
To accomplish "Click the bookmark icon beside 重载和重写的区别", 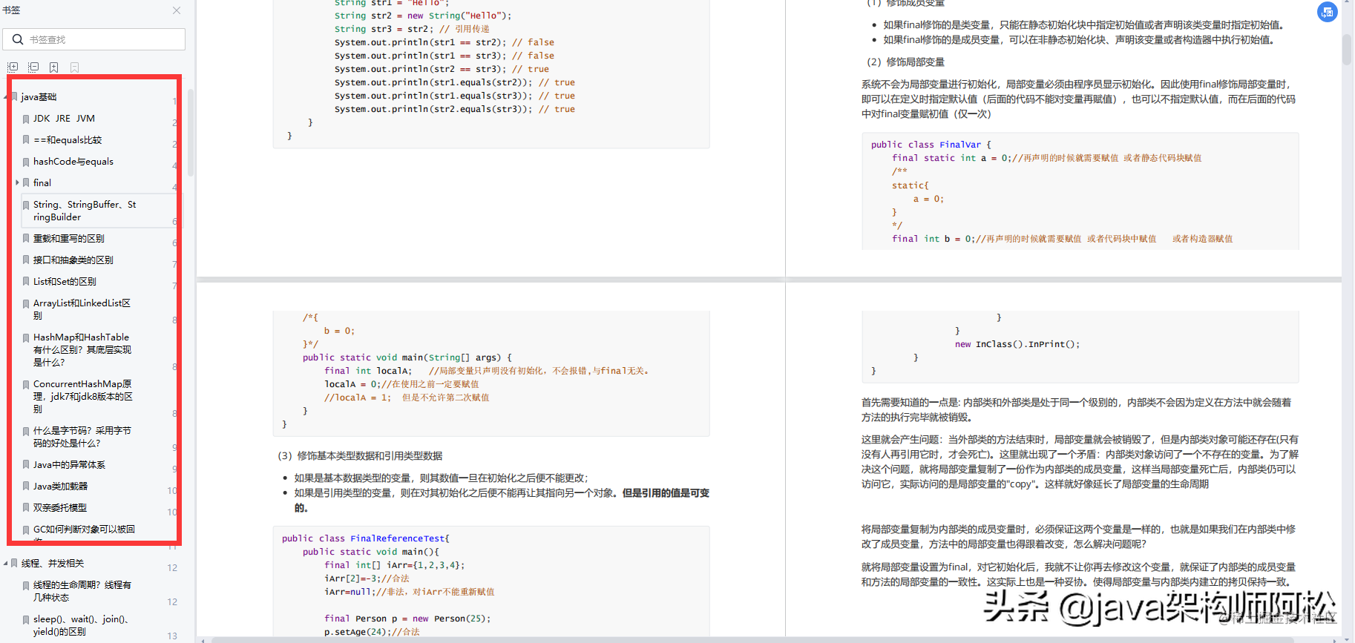I will tap(26, 239).
